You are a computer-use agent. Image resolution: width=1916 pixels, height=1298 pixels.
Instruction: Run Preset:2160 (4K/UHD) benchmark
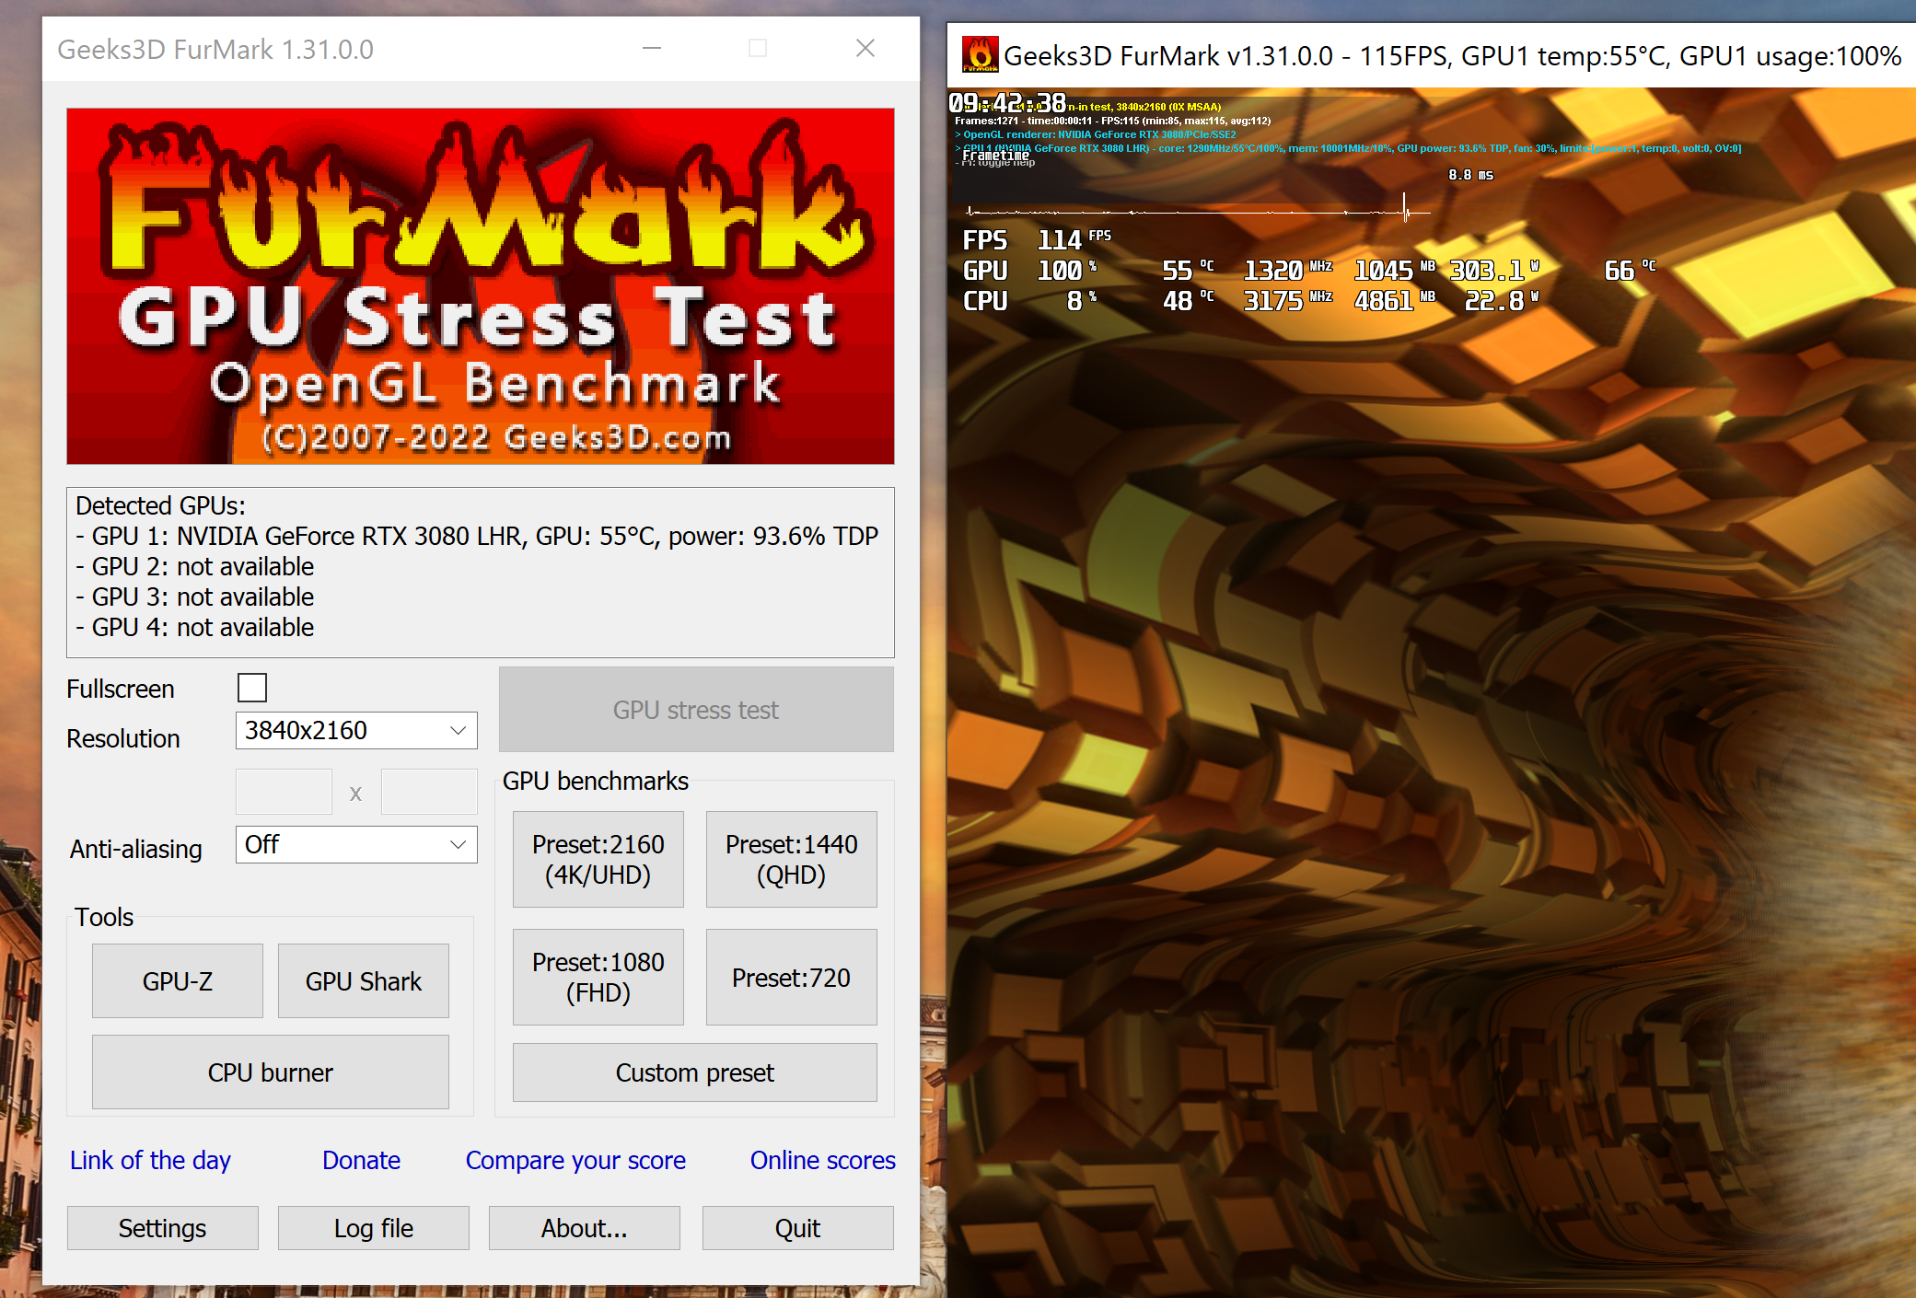598,860
